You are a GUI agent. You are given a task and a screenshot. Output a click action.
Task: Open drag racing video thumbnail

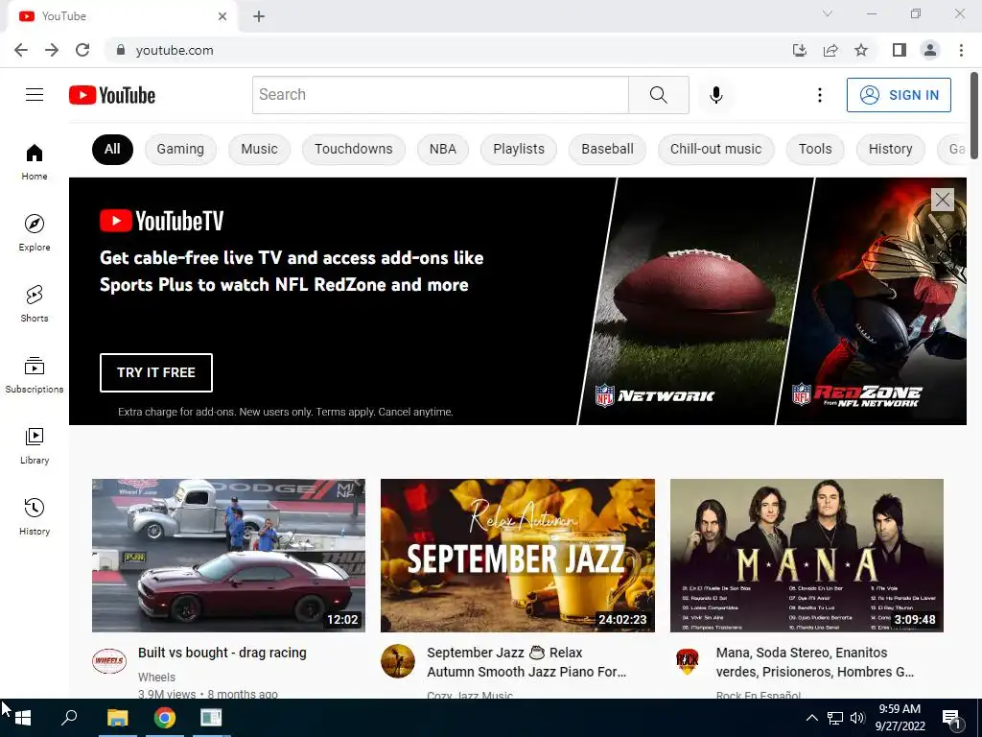[x=228, y=556]
